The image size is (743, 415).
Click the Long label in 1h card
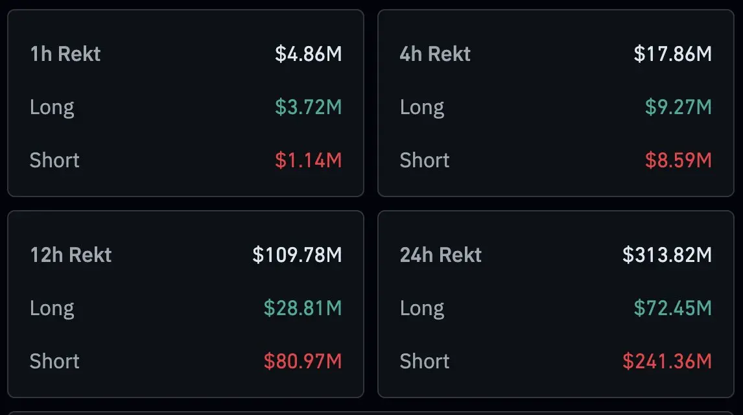[x=52, y=107]
